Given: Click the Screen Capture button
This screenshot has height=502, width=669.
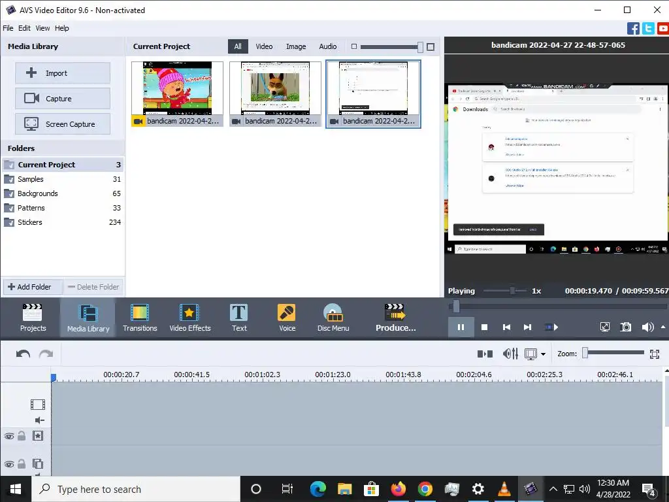Looking at the screenshot, I should click(x=63, y=124).
